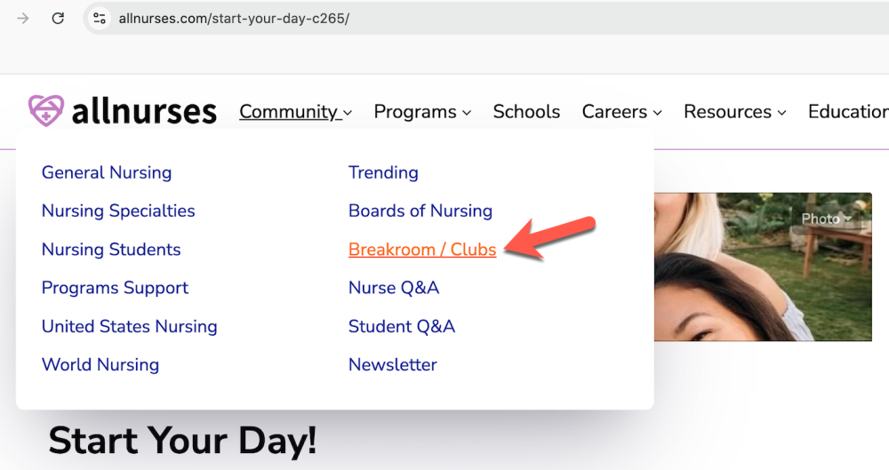Expand the Careers dropdown menu
The image size is (889, 470).
tap(621, 112)
